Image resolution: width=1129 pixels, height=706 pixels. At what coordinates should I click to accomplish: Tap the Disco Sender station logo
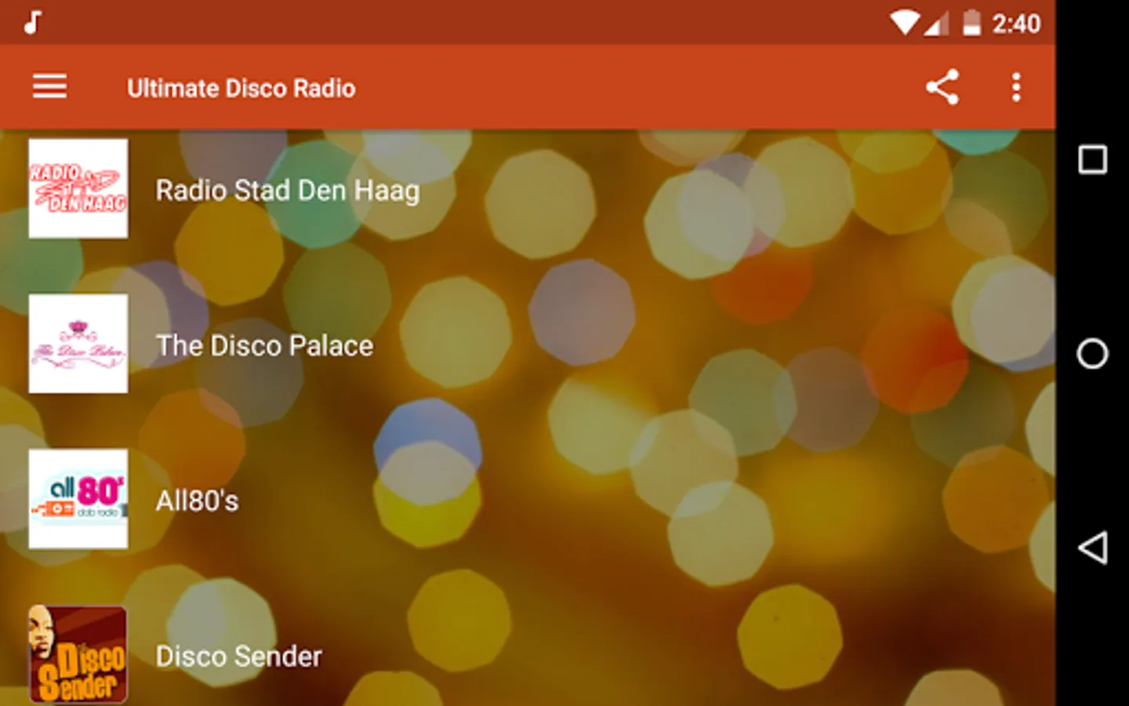pos(78,654)
